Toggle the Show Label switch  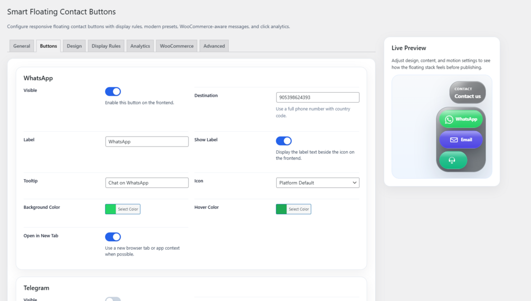pyautogui.click(x=284, y=141)
